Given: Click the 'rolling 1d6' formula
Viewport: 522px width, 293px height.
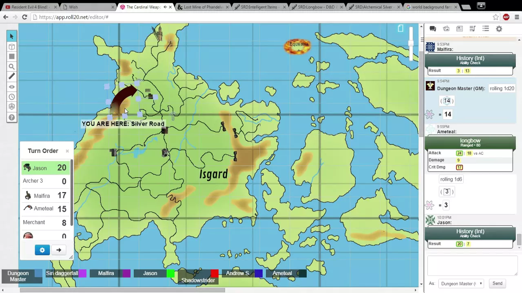Looking at the screenshot, I should pos(451,179).
